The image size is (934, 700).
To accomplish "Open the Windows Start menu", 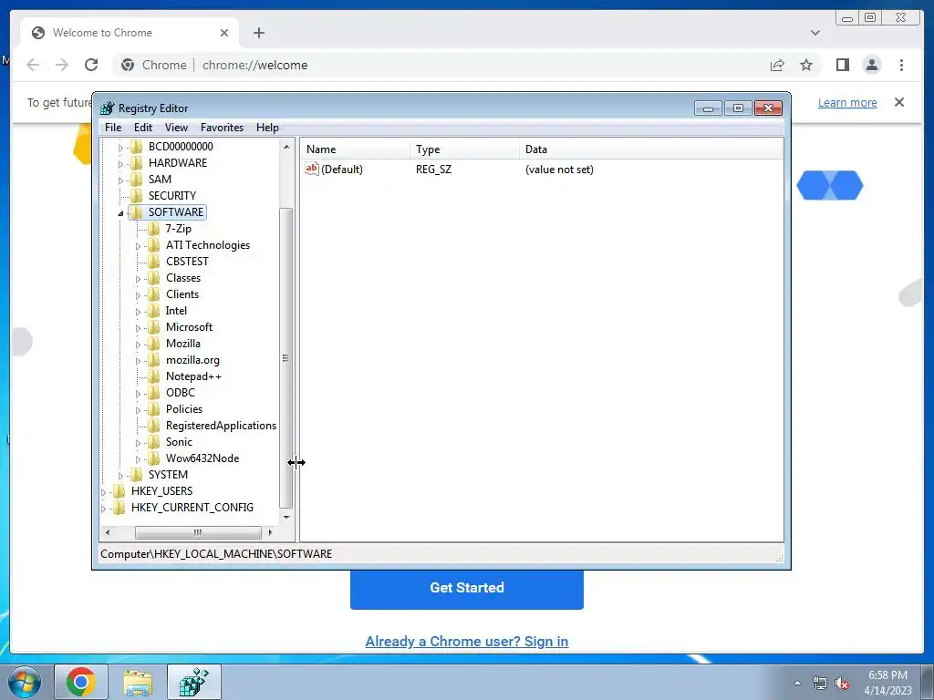I will tap(25, 682).
